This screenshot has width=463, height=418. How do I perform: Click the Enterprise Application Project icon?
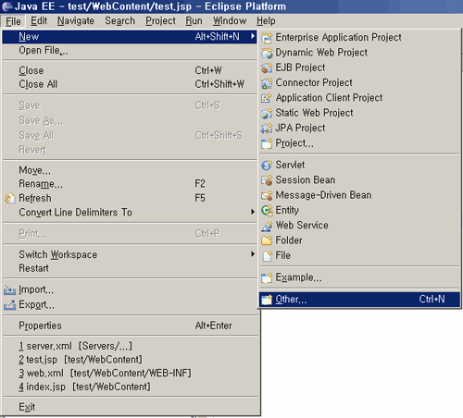tap(267, 38)
